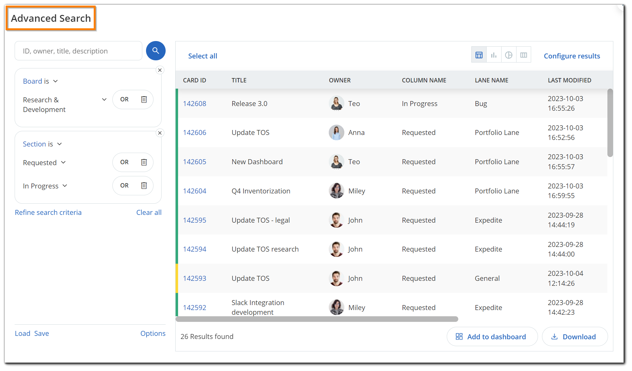Open card 142608 link

click(195, 104)
